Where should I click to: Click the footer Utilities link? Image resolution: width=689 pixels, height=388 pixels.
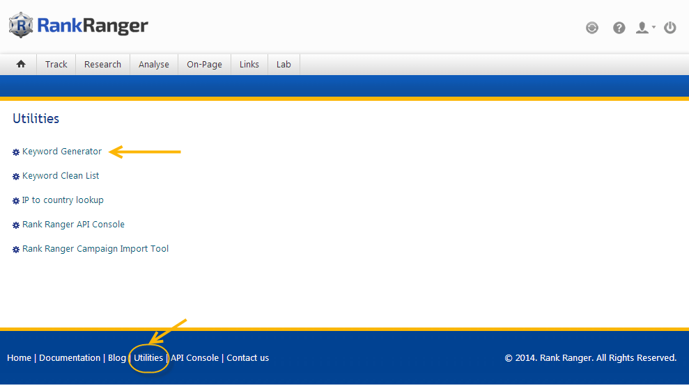[148, 357]
